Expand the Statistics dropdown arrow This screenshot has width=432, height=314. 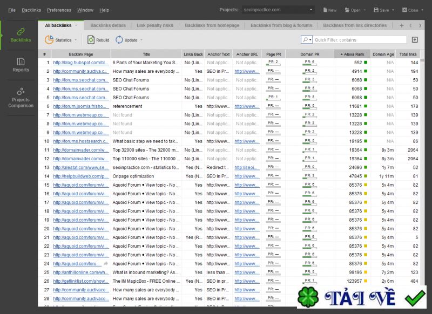click(x=76, y=40)
